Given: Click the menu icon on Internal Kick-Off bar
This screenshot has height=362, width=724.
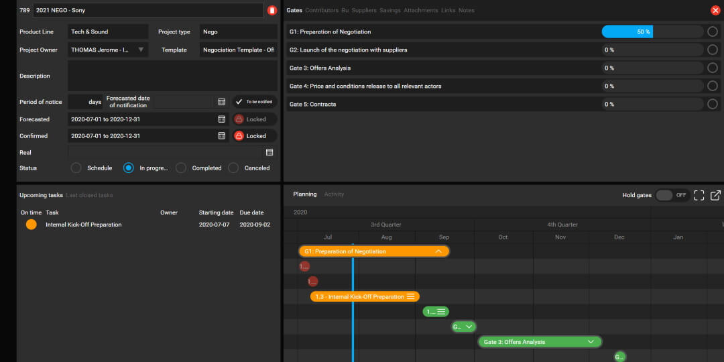Looking at the screenshot, I should tap(411, 296).
